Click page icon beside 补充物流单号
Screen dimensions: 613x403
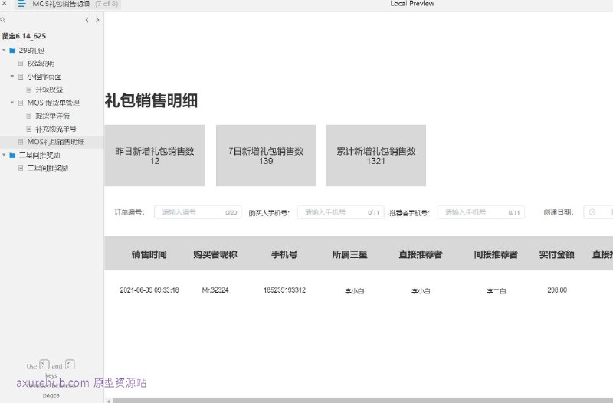coord(29,129)
